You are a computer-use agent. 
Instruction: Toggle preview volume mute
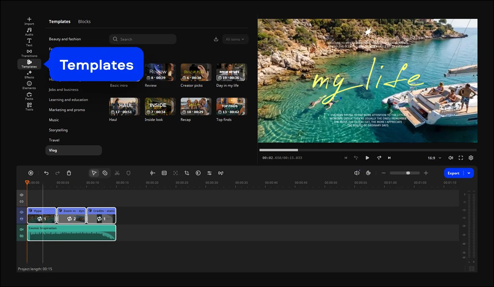[x=451, y=158]
